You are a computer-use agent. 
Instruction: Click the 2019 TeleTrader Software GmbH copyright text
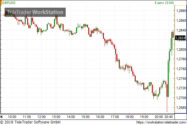30,122
